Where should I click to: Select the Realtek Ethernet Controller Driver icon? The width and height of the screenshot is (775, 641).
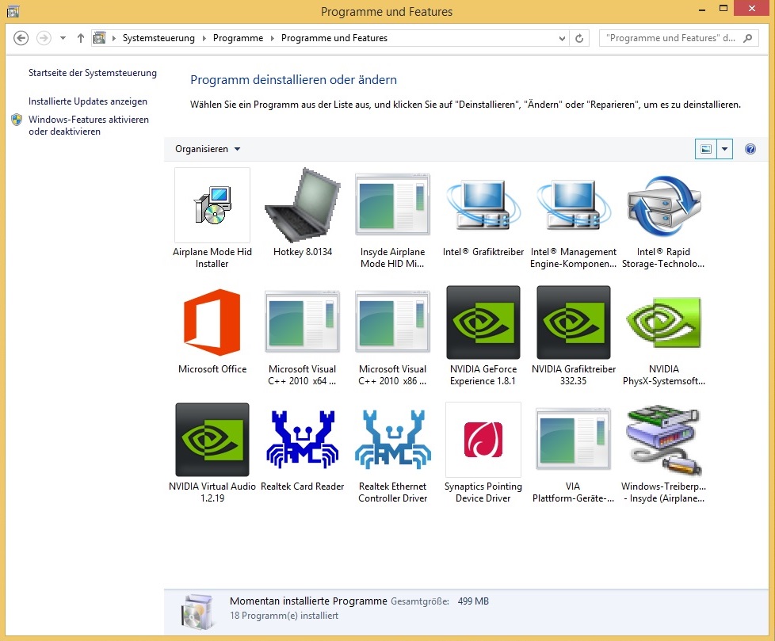click(x=393, y=440)
